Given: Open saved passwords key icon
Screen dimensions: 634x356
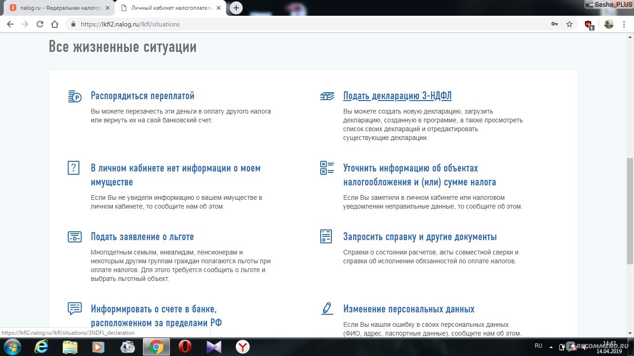Looking at the screenshot, I should [x=554, y=24].
